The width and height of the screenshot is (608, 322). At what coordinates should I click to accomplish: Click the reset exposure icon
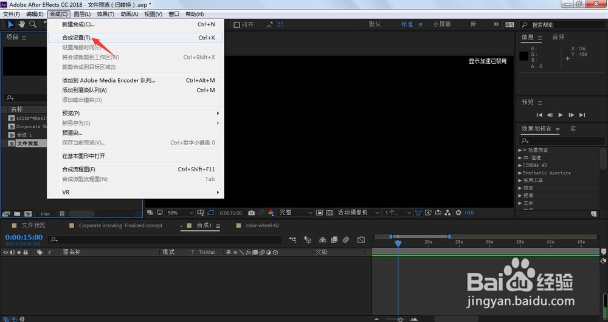pyautogui.click(x=458, y=213)
